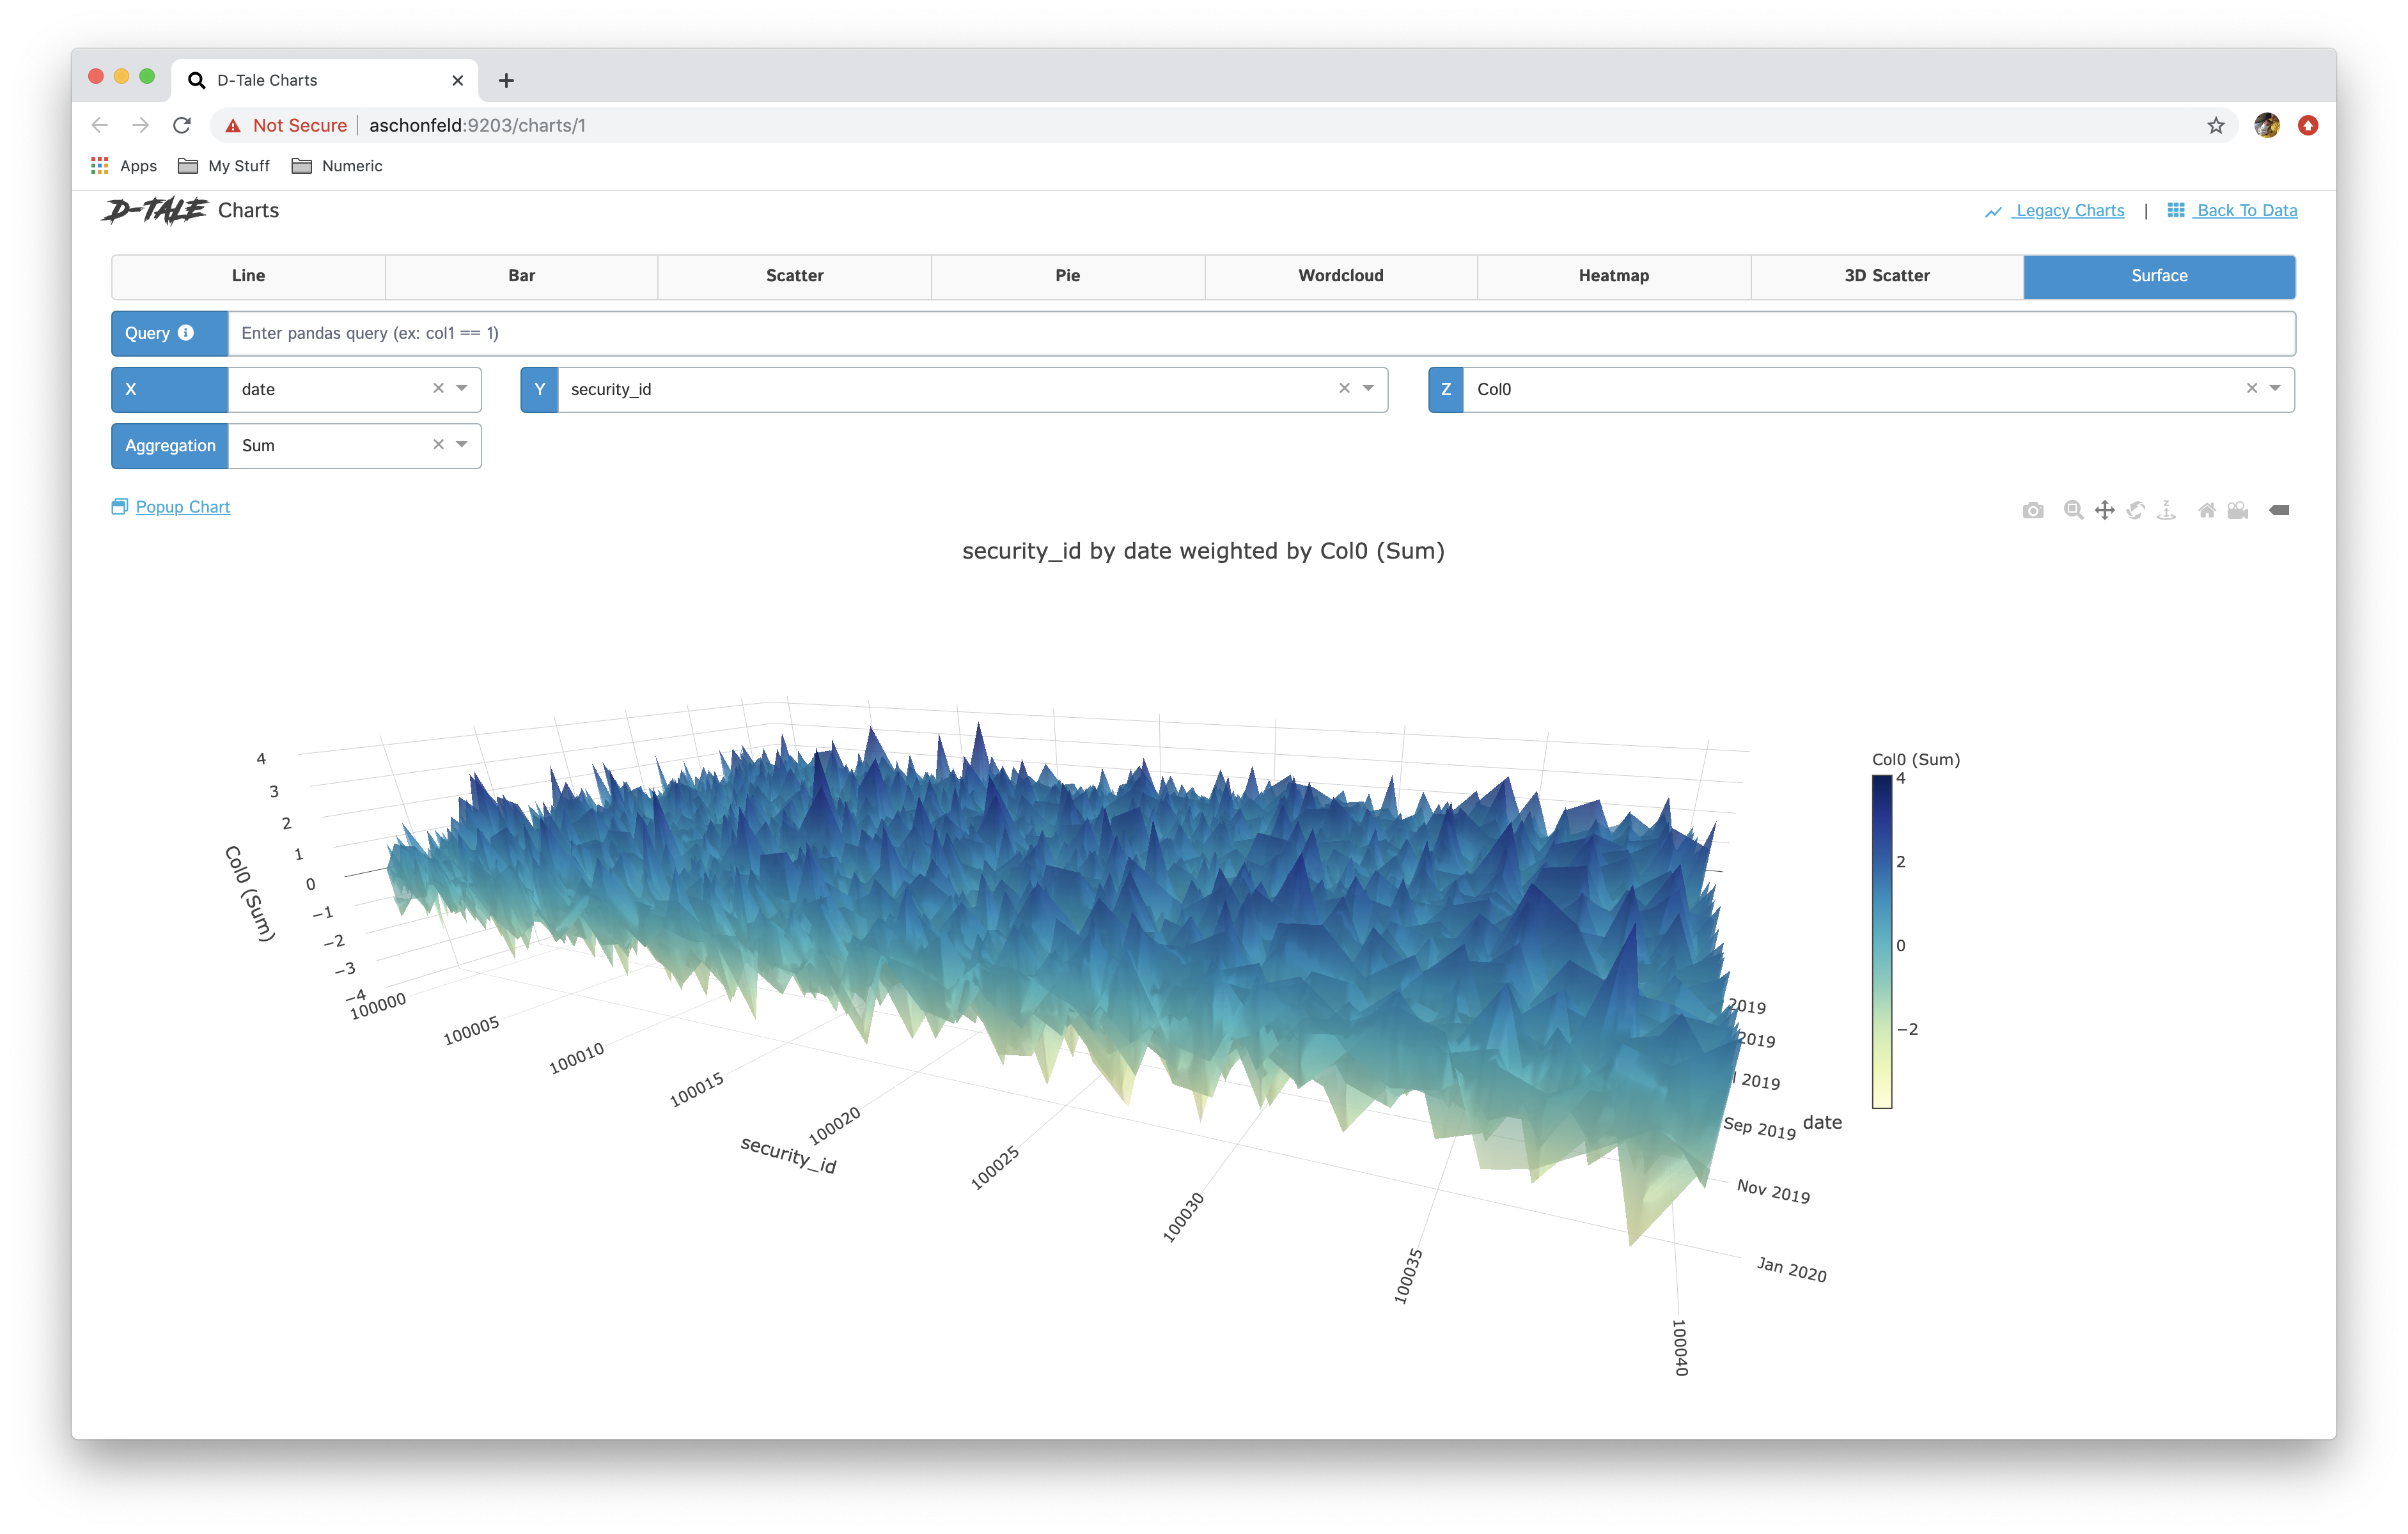The image size is (2408, 1534).
Task: Switch to the Heatmap chart tab
Action: click(x=1613, y=276)
